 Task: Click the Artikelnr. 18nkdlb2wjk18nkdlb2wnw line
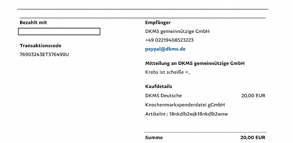coord(187,114)
